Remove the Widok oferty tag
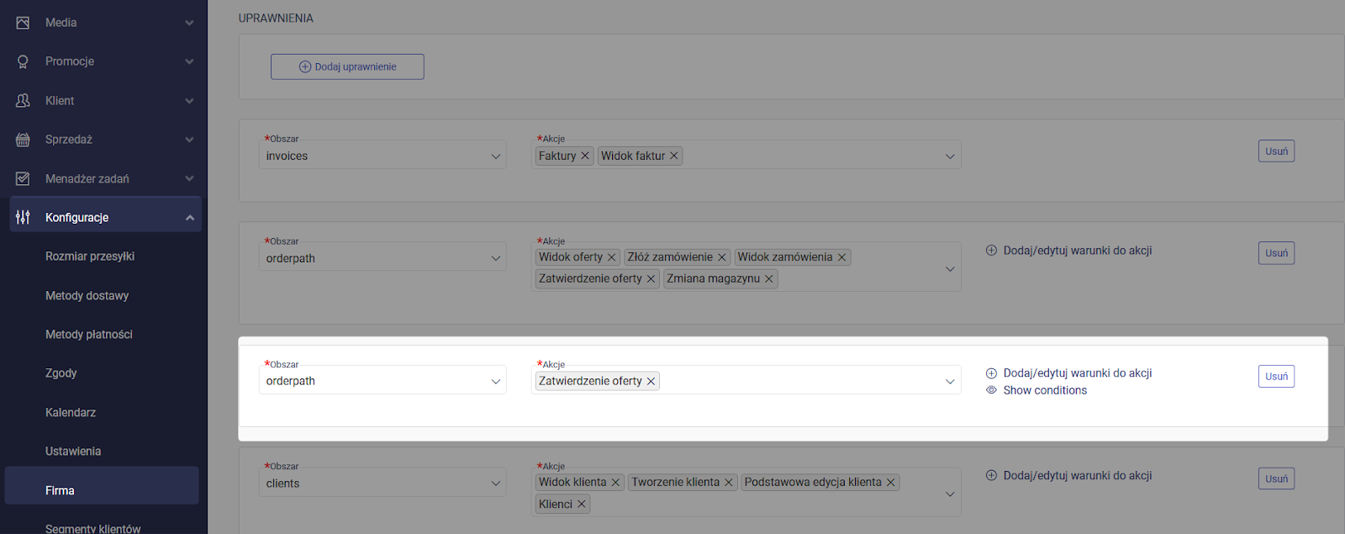The height and width of the screenshot is (534, 1345). tap(612, 257)
